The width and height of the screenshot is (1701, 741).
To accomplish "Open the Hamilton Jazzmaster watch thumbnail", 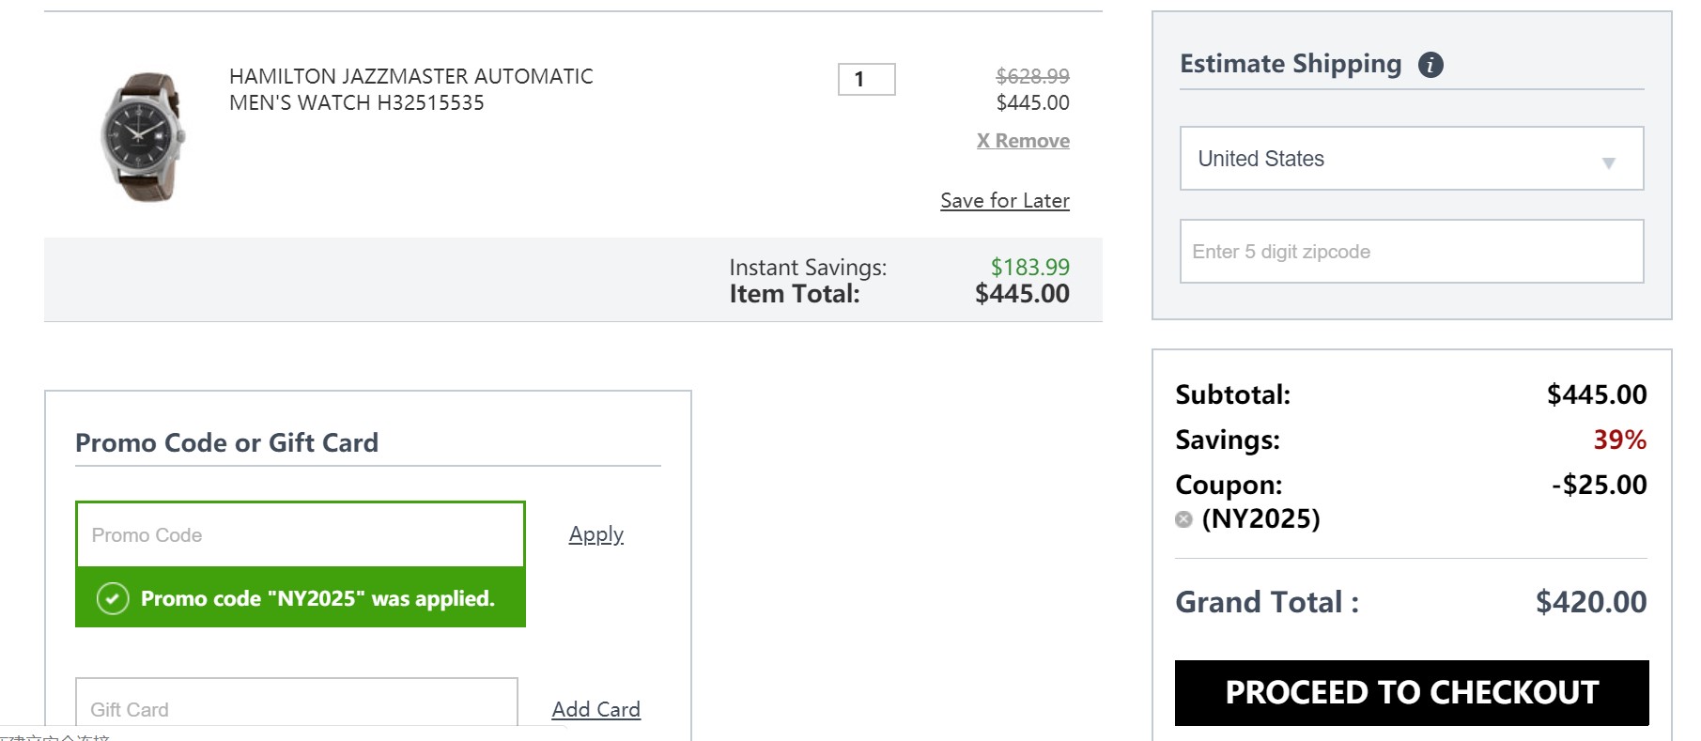I will [143, 136].
